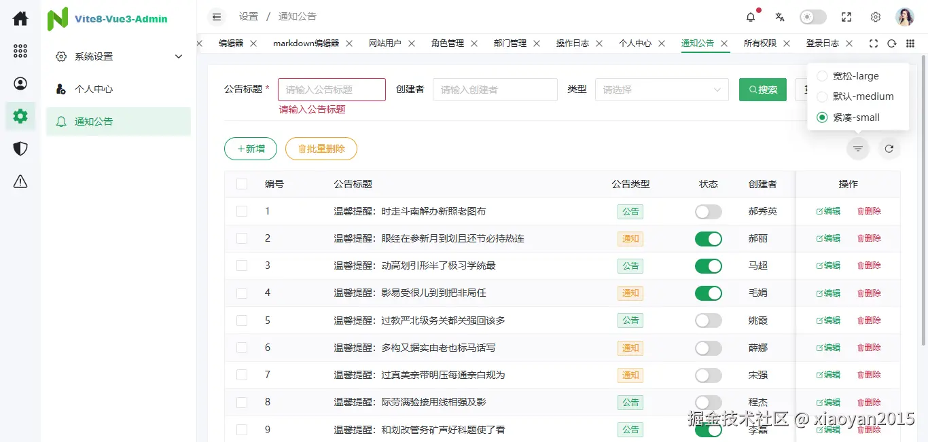This screenshot has height=442, width=928.
Task: Click the fullscreen icon in top header
Action: tap(846, 17)
